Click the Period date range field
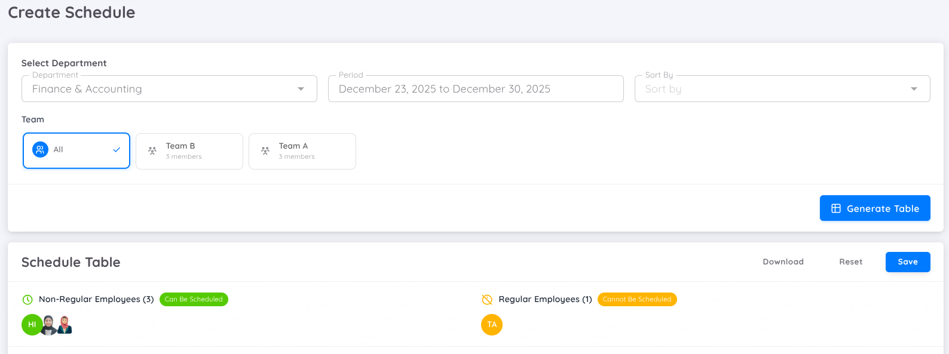This screenshot has height=354, width=949. point(476,89)
